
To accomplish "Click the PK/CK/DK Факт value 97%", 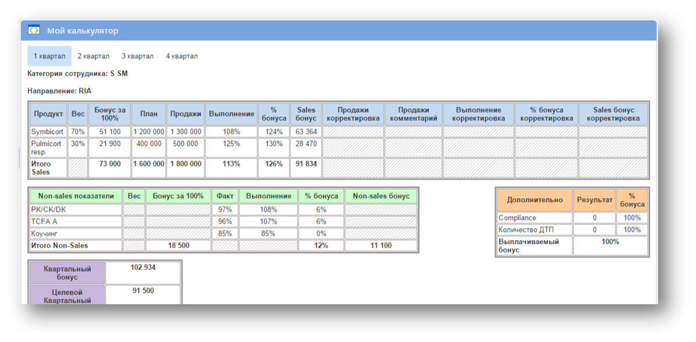I will coord(225,209).
